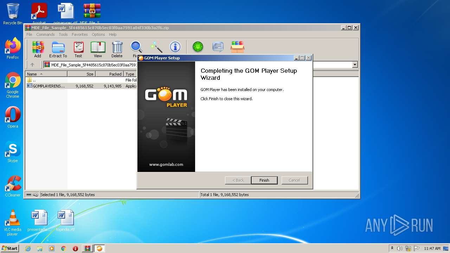
Task: Click the taskbar clock showing 11:47 AM
Action: pos(432,248)
